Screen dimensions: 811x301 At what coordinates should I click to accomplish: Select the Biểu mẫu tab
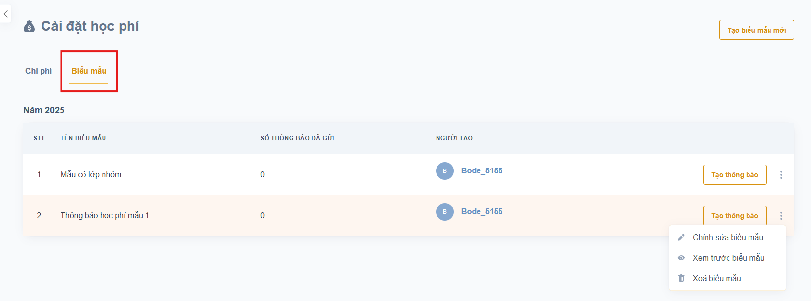pos(89,71)
